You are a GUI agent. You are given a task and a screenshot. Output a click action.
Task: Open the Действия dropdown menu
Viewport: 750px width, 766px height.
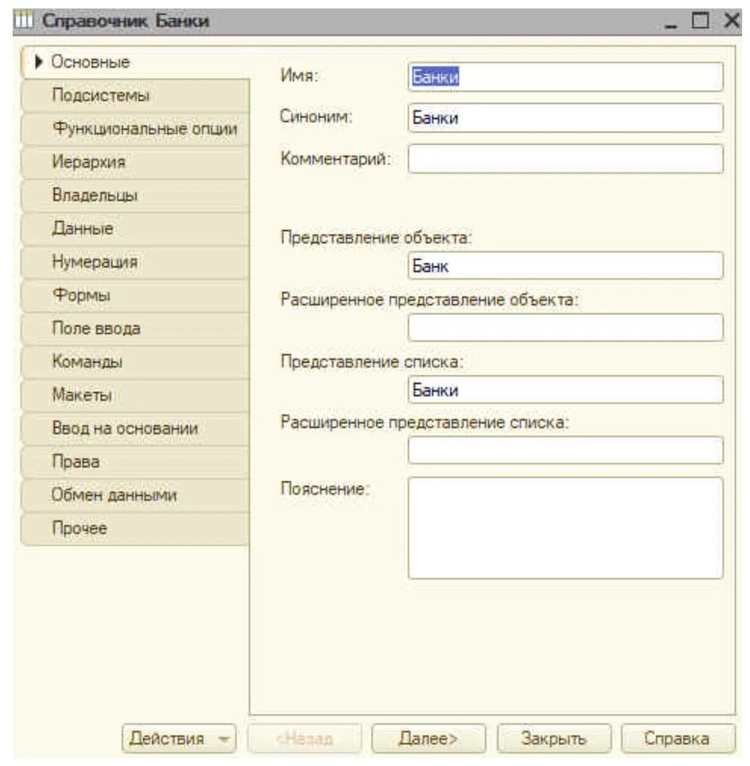(x=179, y=738)
